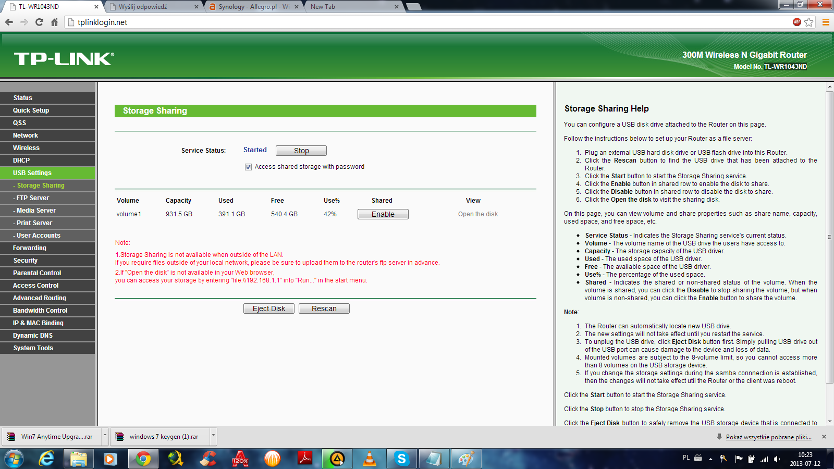
Task: Open the FTP Server menu item
Action: pos(32,198)
